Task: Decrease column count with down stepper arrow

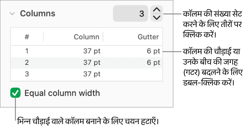Action: pos(156,17)
